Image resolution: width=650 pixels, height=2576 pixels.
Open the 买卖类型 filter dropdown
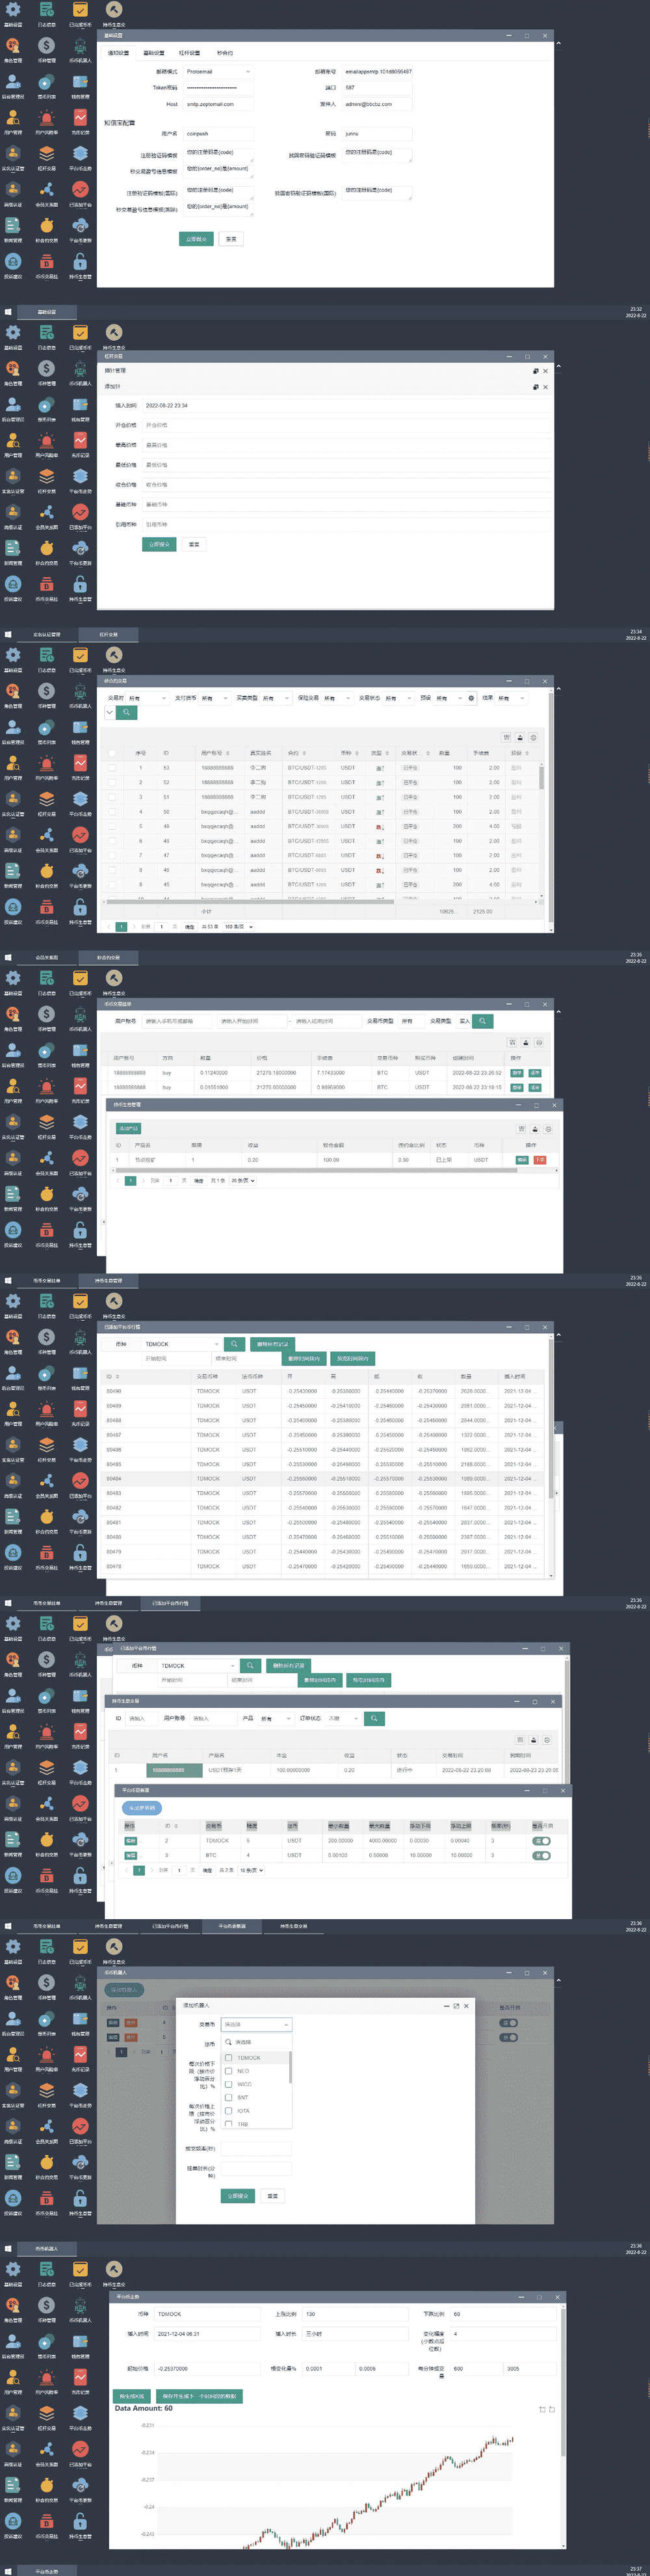click(x=276, y=698)
